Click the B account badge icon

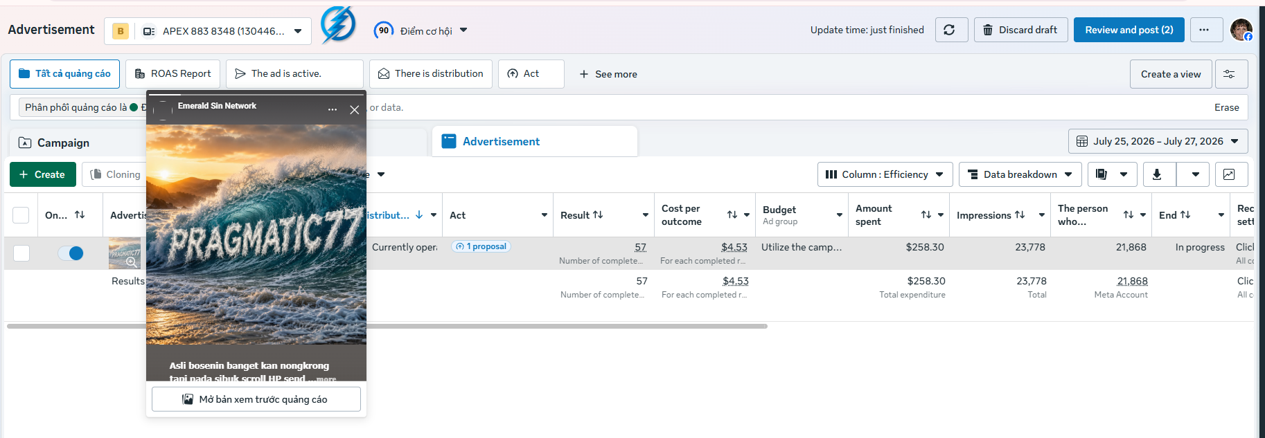pos(121,31)
